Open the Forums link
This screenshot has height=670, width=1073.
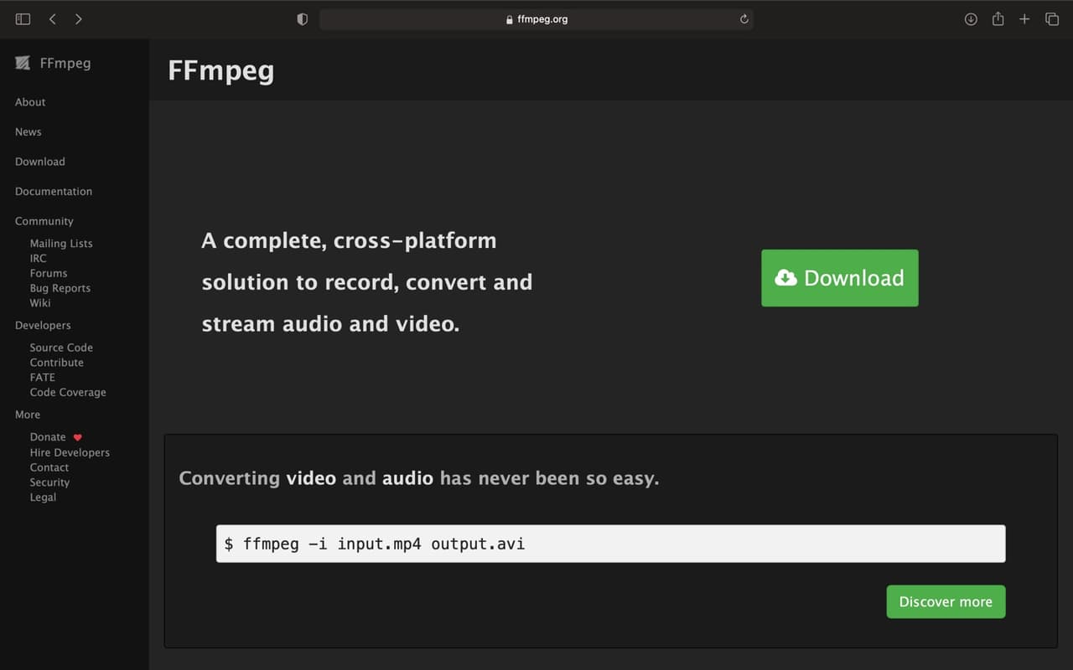coord(49,273)
